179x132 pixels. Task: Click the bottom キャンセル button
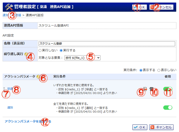(161, 127)
